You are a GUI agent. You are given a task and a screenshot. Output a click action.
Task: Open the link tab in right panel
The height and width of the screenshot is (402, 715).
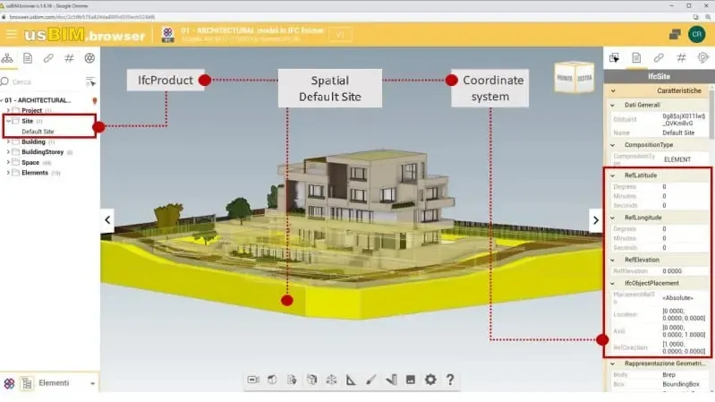click(659, 58)
